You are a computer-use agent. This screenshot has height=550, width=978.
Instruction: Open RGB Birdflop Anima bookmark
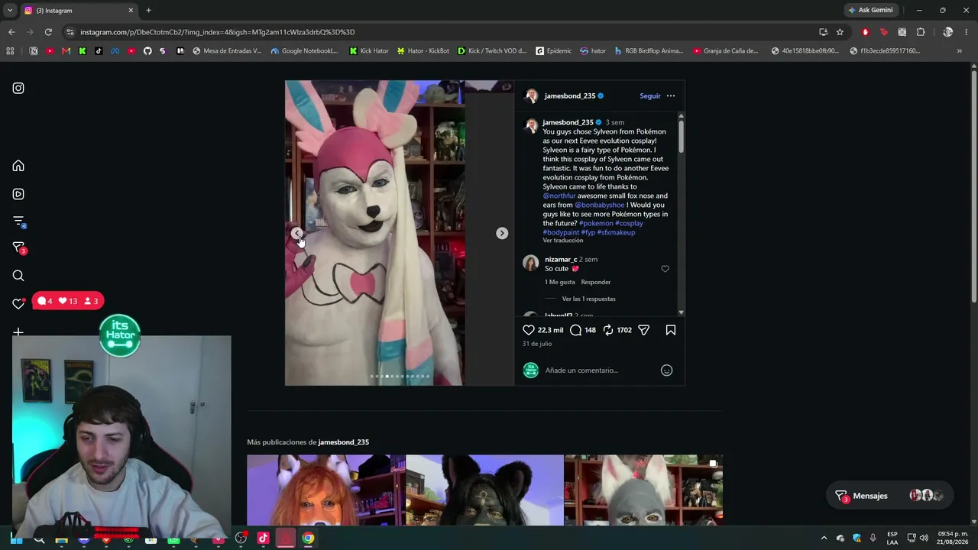coord(648,51)
